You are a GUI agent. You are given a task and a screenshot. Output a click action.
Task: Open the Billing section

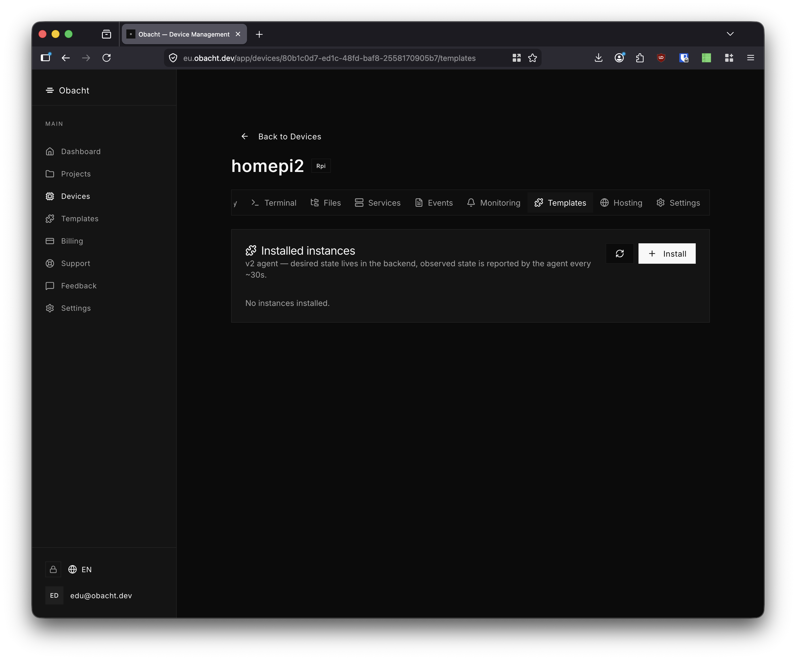click(x=64, y=241)
